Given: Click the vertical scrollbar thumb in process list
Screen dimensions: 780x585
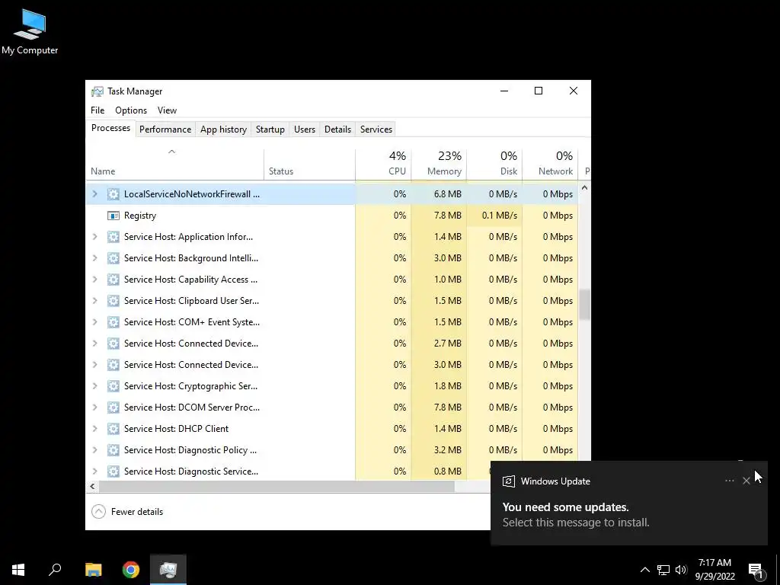Looking at the screenshot, I should [x=584, y=305].
